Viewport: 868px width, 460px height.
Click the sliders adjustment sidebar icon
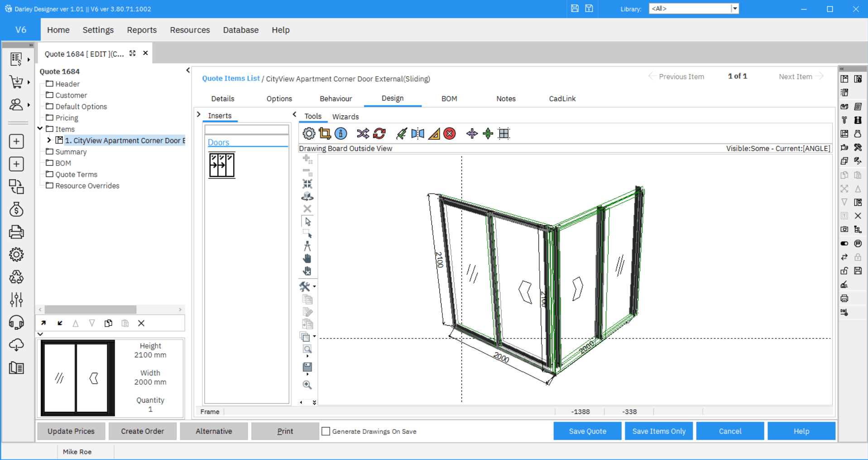[16, 299]
